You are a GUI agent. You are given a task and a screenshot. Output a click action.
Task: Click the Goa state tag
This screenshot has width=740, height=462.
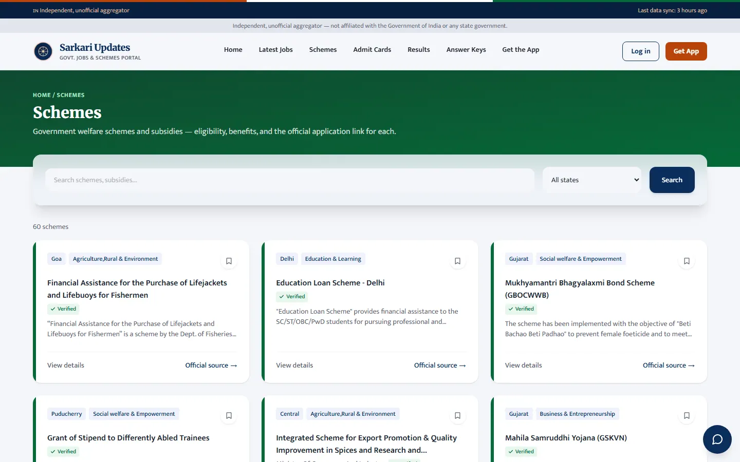57,259
